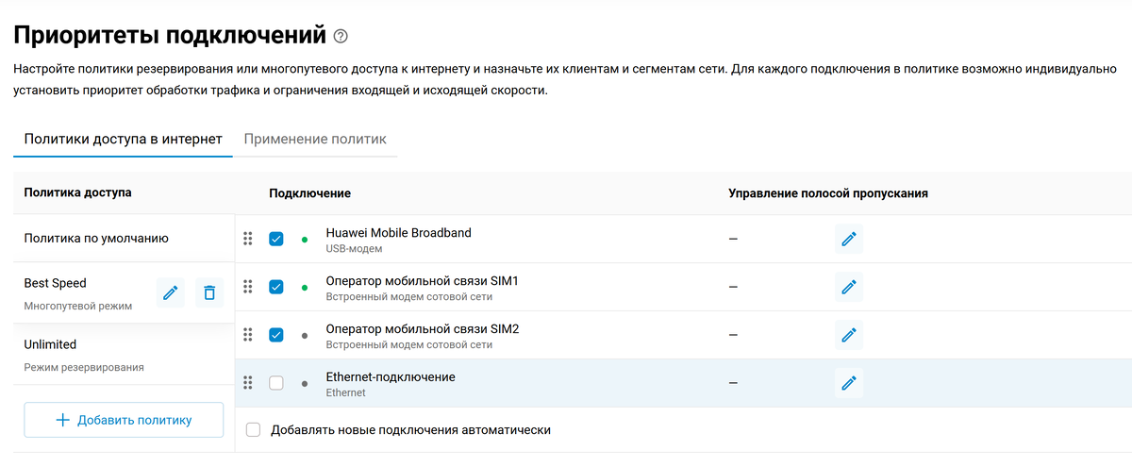Edit bandwidth for SIM1 connection

click(848, 287)
